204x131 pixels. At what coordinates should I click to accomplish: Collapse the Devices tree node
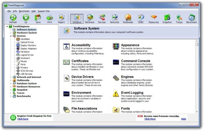[11, 36]
